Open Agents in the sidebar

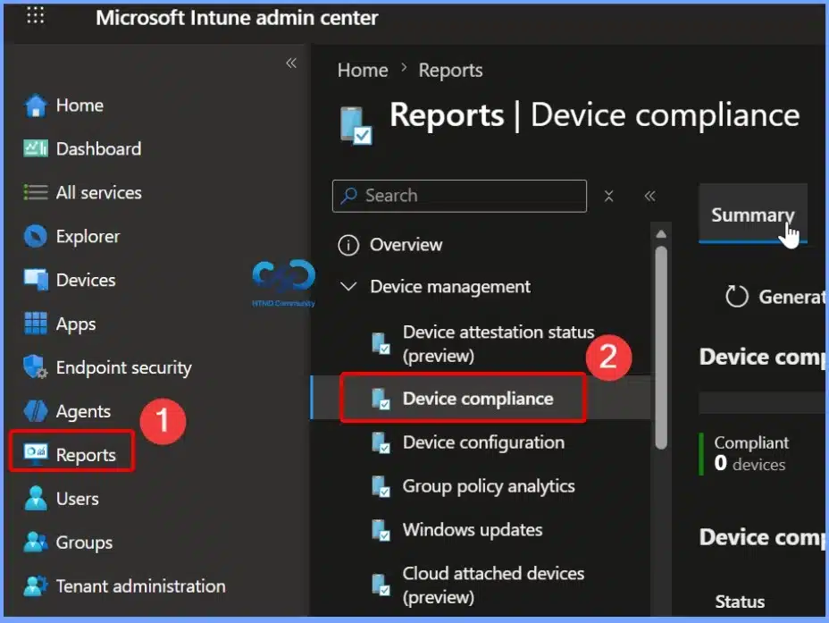(84, 411)
